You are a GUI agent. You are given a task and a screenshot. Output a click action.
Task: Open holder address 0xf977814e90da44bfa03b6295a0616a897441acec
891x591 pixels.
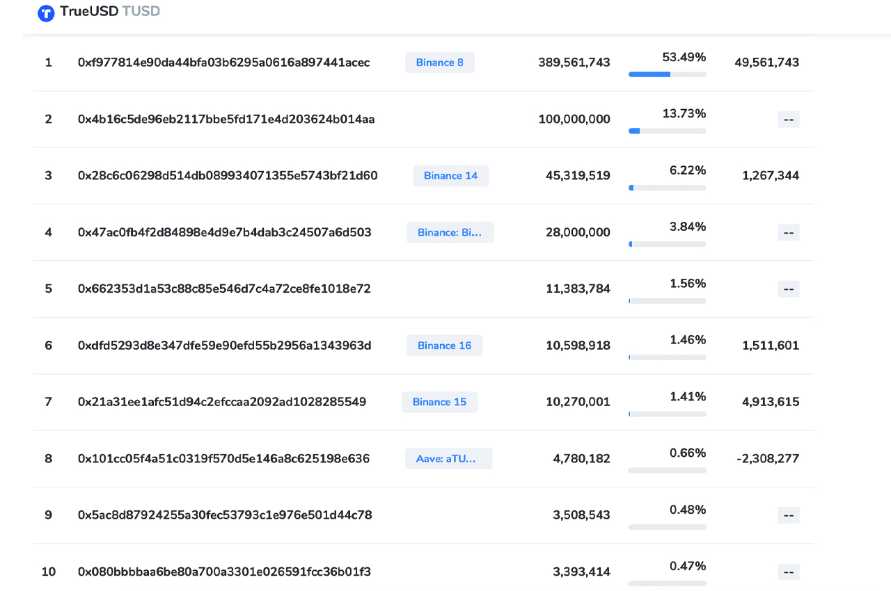pyautogui.click(x=223, y=62)
